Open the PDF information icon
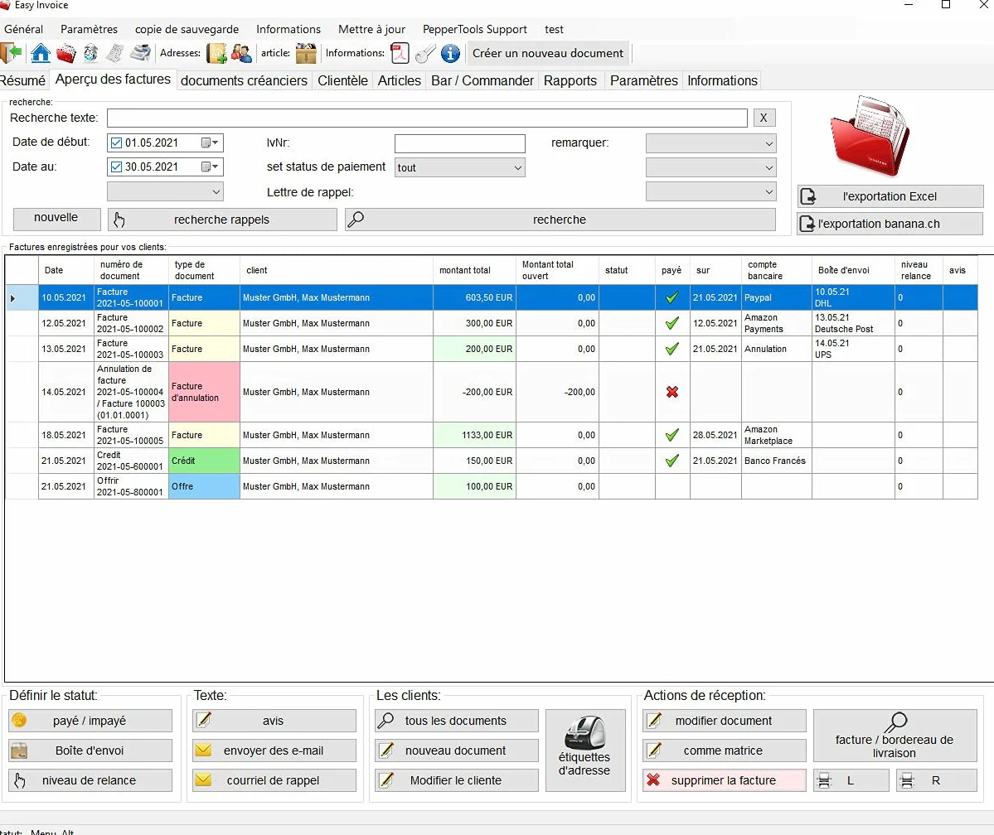Screen dimensions: 994x835 (400, 53)
